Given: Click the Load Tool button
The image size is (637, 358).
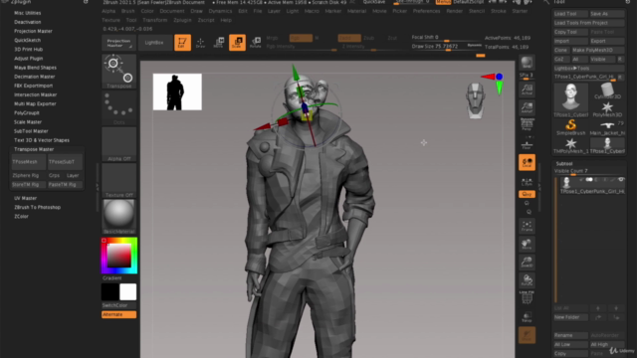Looking at the screenshot, I should click(570, 14).
